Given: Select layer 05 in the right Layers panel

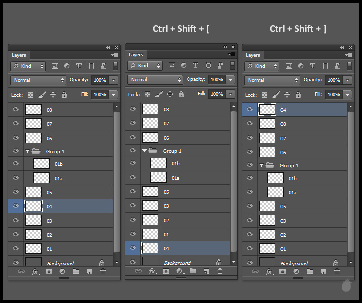Looking at the screenshot, I should [283, 206].
